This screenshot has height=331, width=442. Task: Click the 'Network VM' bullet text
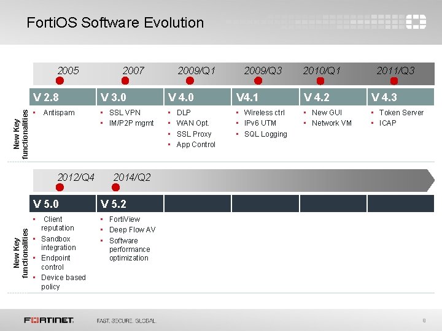tap(331, 123)
